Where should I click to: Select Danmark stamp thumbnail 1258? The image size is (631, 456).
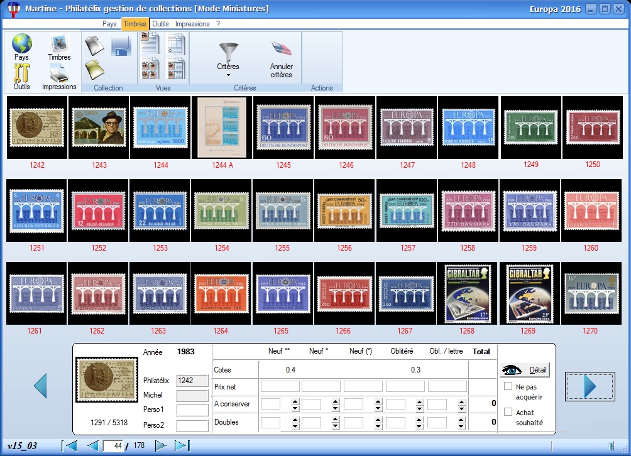point(468,210)
